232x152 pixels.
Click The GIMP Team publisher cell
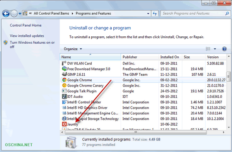(135, 74)
